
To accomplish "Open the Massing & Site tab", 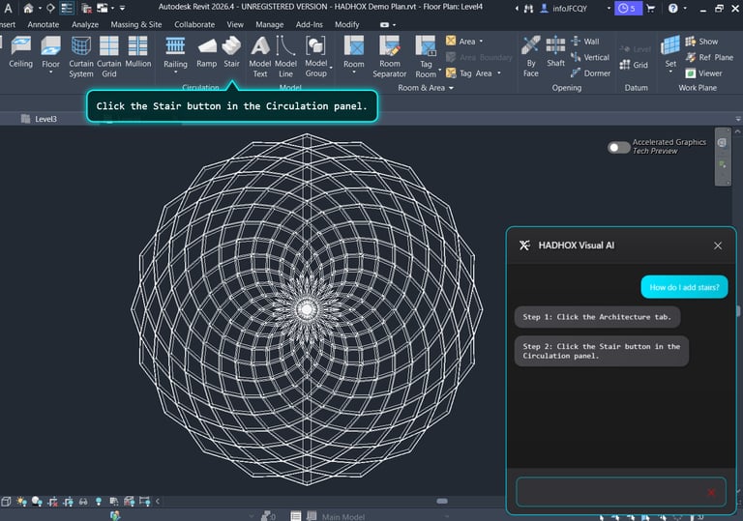I will (x=136, y=24).
